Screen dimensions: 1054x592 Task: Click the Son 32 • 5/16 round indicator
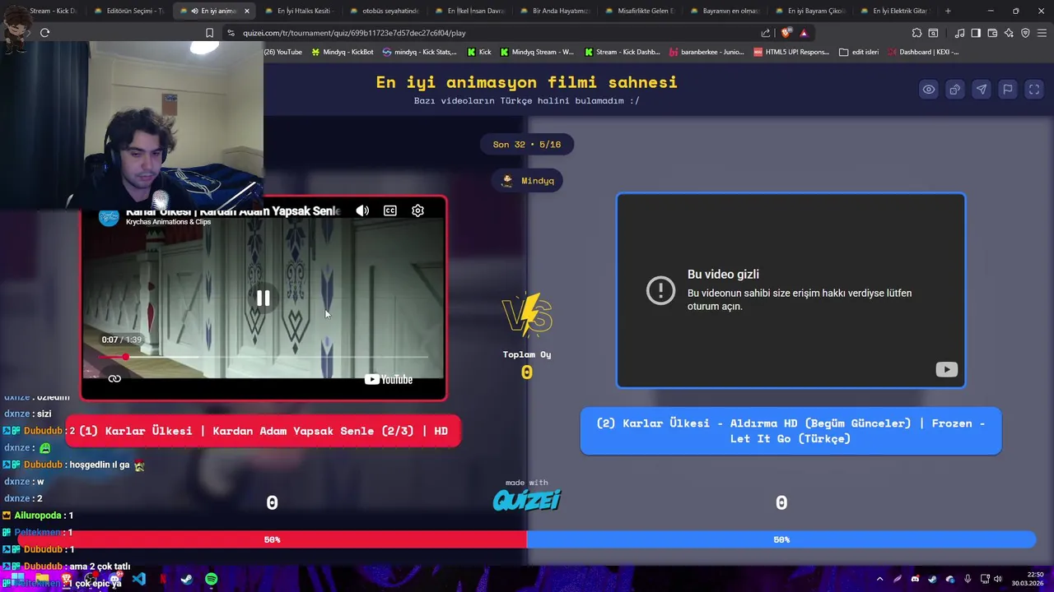point(527,145)
